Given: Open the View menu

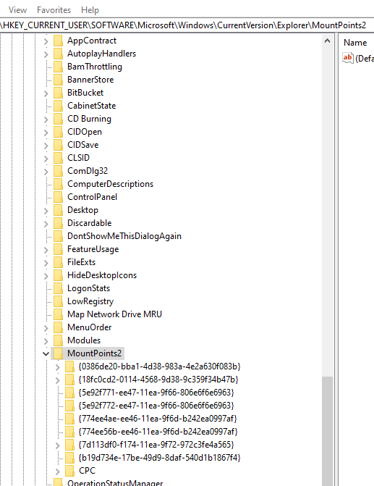Looking at the screenshot, I should click(17, 10).
